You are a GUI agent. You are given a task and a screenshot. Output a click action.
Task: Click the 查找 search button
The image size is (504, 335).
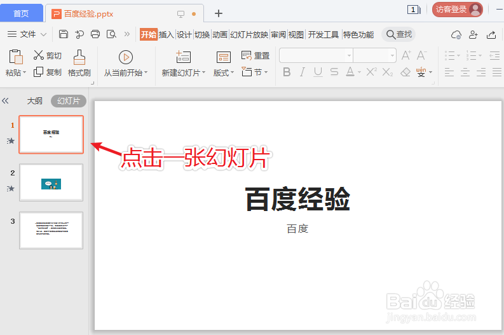[x=398, y=34]
